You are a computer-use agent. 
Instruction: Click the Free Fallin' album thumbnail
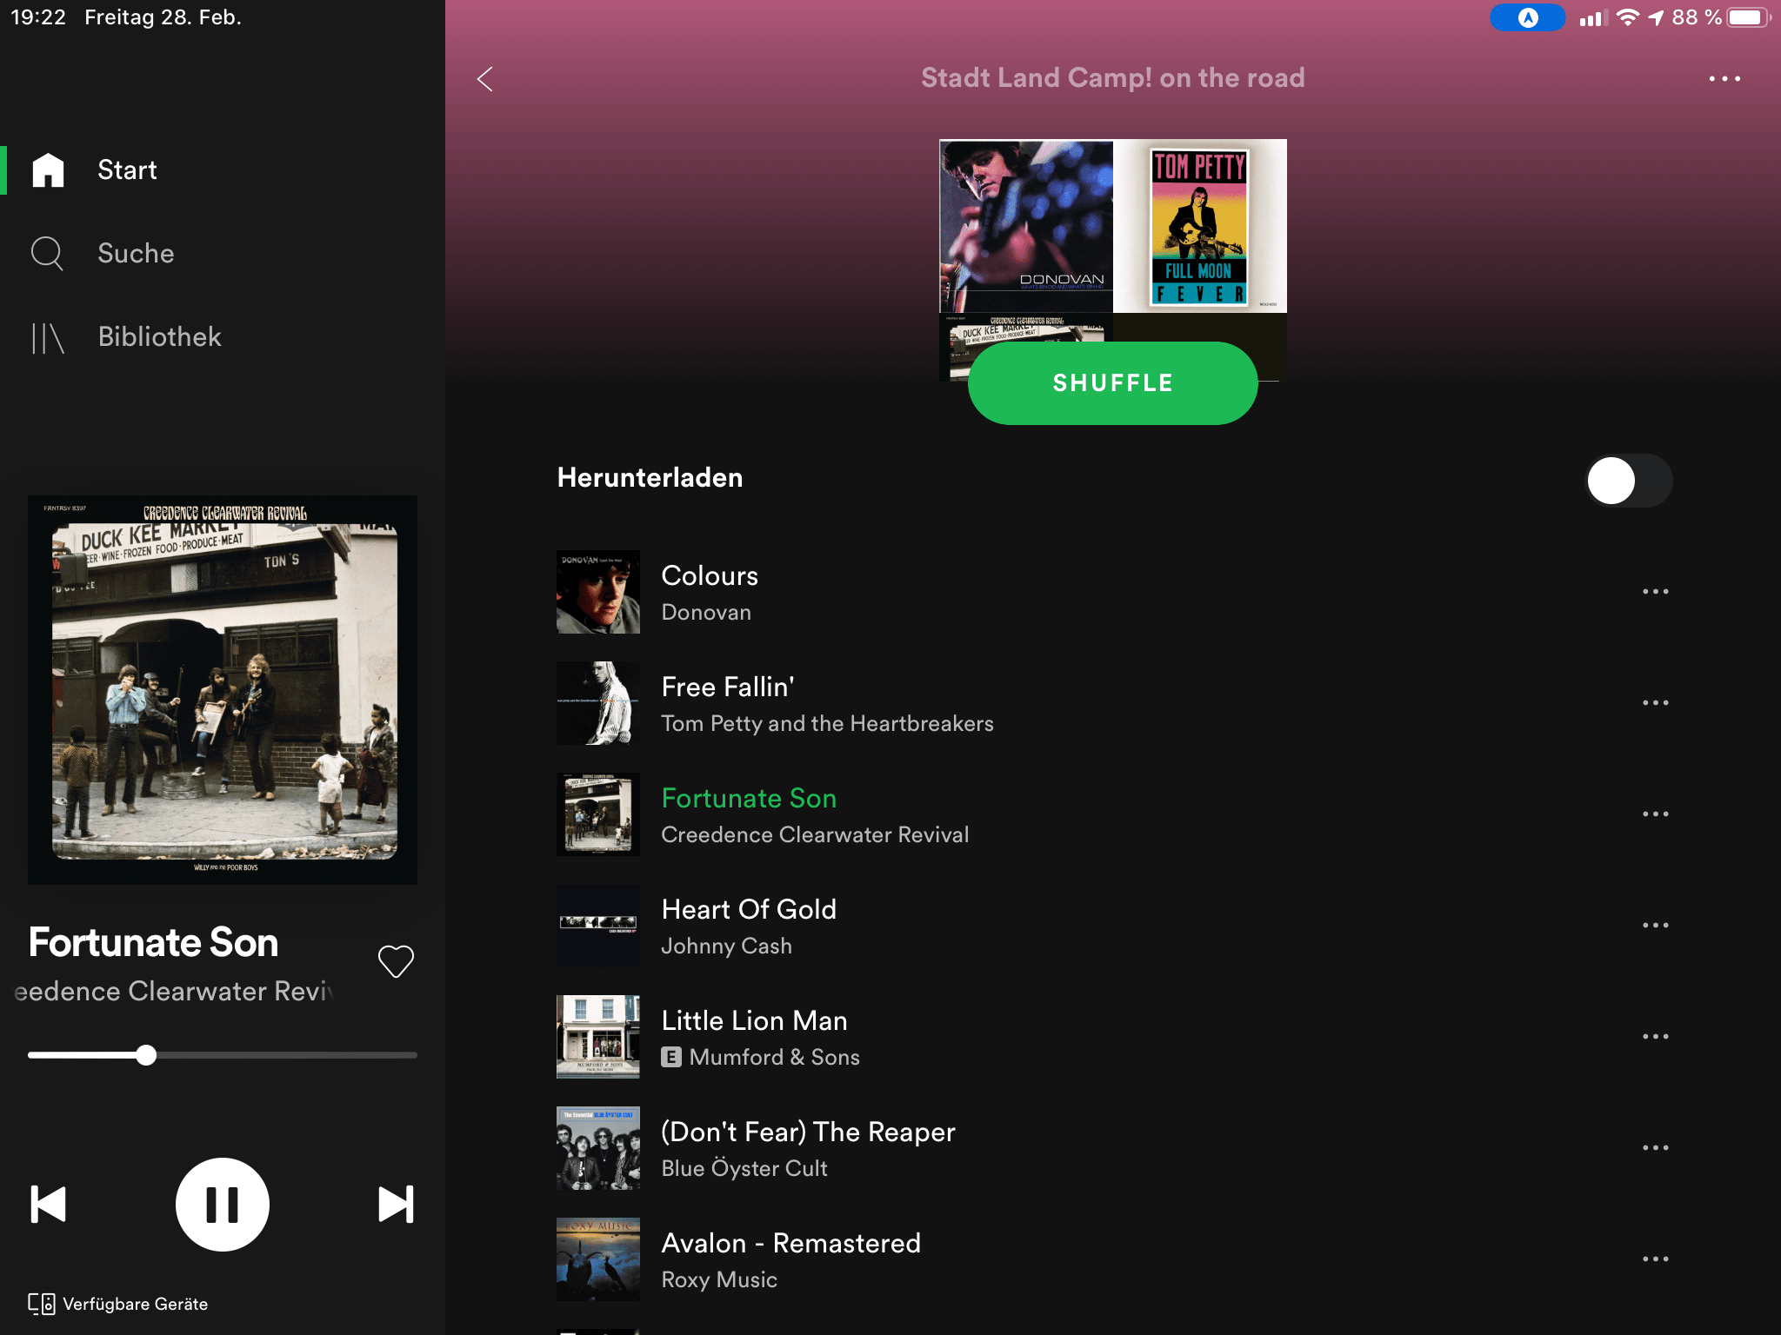[x=598, y=703]
